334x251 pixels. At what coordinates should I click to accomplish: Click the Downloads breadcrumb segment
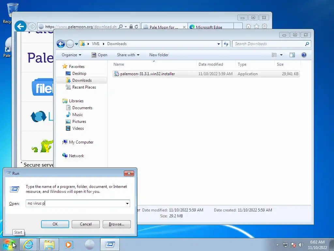(117, 44)
